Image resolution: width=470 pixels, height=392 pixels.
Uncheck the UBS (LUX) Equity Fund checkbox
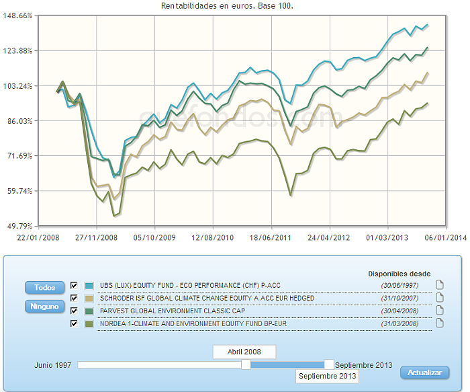coord(74,285)
